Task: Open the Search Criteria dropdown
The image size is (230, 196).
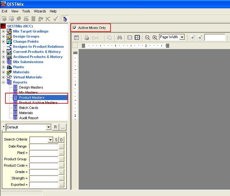Action: coord(50,140)
